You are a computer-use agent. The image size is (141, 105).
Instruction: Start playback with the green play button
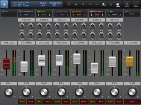pyautogui.click(x=76, y=4)
